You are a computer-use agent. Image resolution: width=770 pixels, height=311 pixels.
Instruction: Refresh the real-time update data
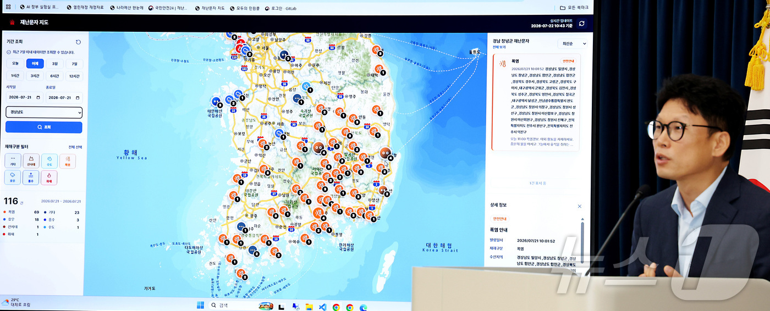[x=582, y=23]
